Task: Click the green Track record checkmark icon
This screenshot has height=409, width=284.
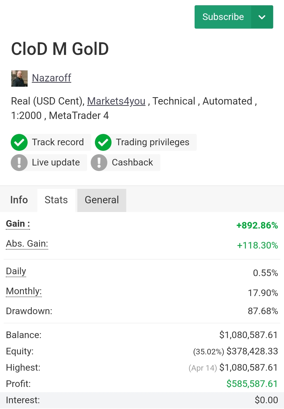Action: [19, 142]
